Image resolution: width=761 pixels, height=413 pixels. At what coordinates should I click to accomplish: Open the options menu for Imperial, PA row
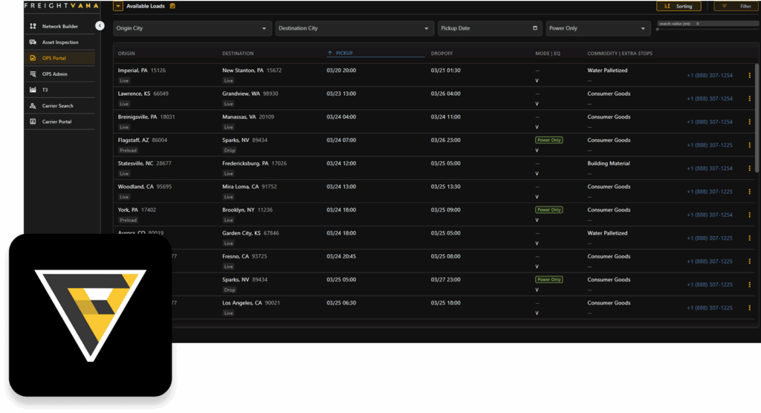tap(749, 75)
